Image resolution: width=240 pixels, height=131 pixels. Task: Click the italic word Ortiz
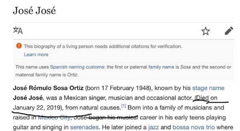[72, 75]
